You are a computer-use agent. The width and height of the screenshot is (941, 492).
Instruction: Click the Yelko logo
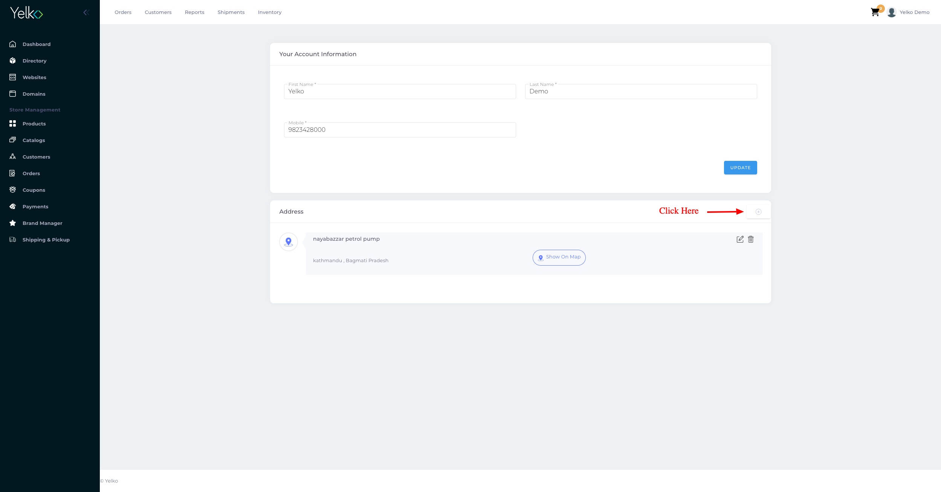click(x=26, y=13)
